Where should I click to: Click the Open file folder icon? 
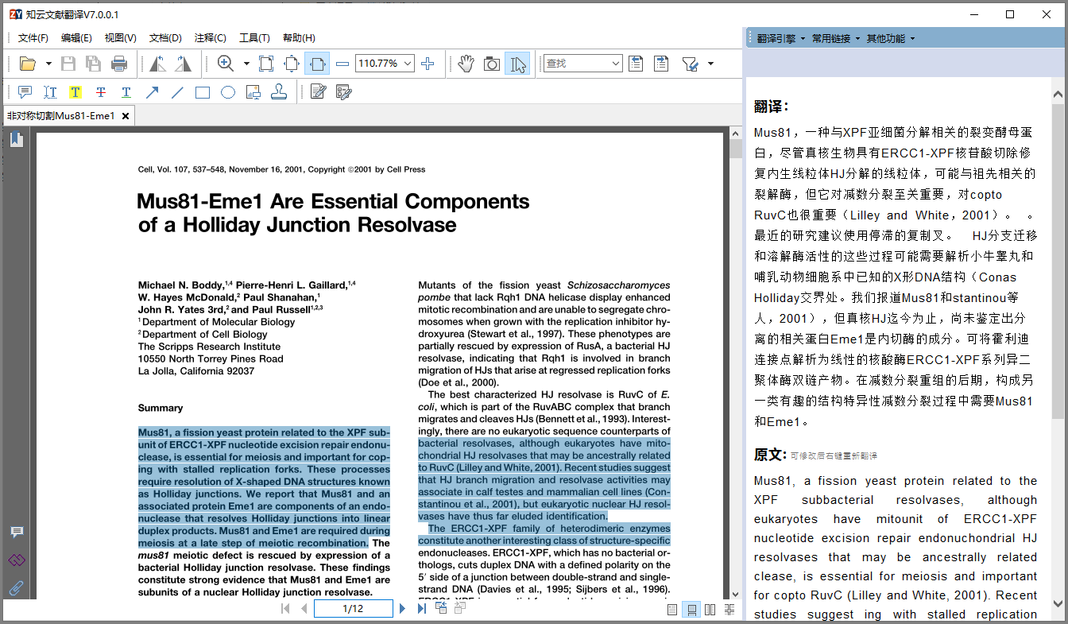point(28,64)
